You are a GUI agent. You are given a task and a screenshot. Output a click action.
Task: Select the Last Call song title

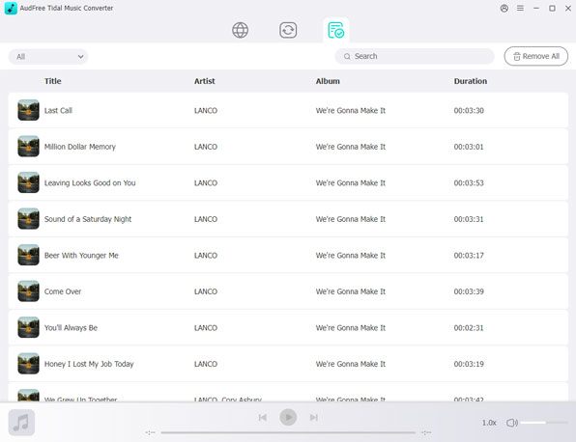pos(58,110)
